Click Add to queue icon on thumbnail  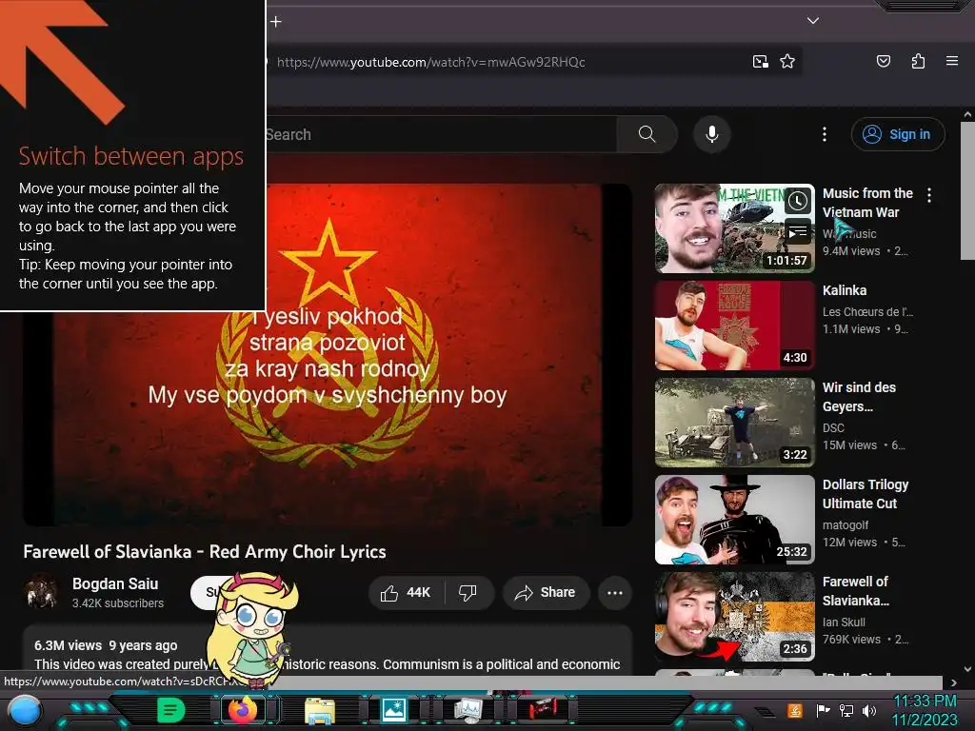click(x=798, y=232)
